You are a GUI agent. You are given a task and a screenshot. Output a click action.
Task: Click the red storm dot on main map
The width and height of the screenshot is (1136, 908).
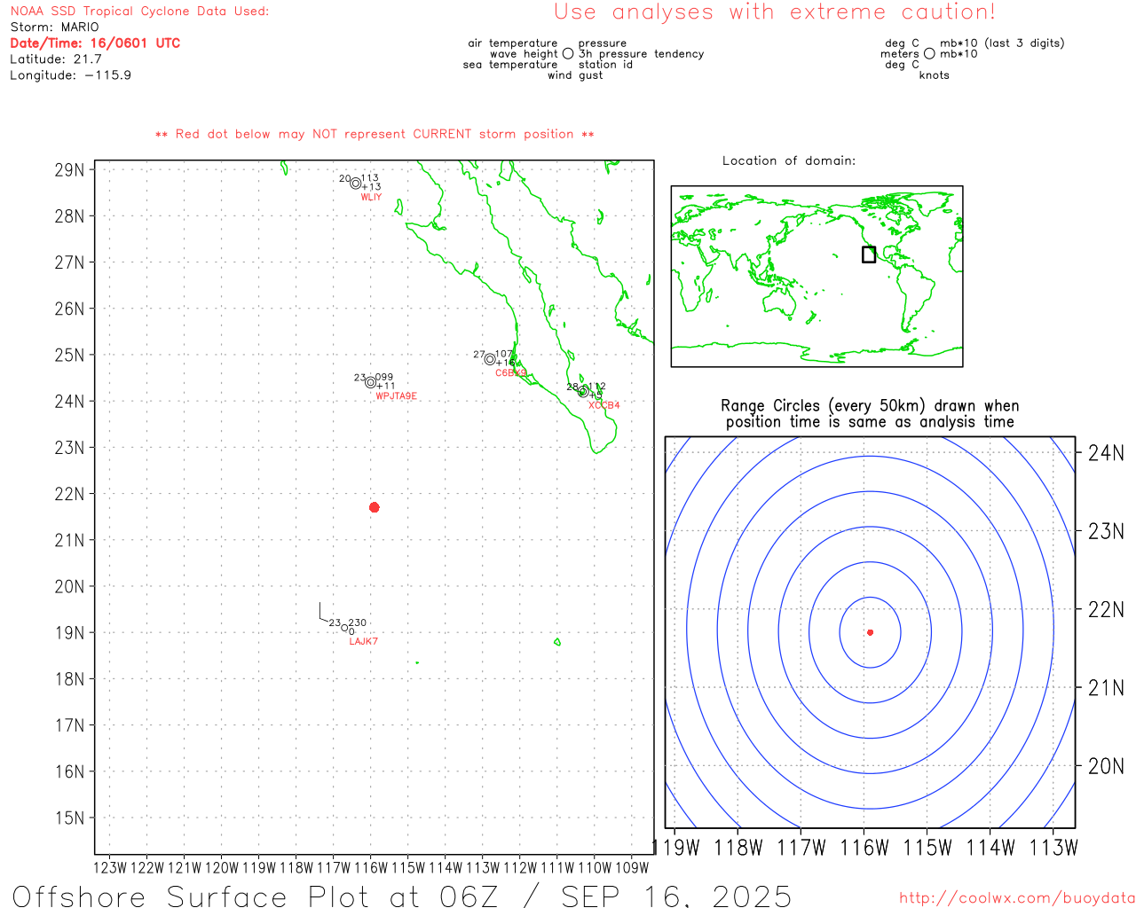tap(375, 507)
